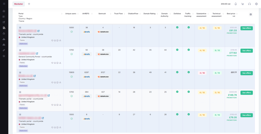Click the compose/edit pencil sidebar icon
Image resolution: width=261 pixels, height=134 pixels.
pyautogui.click(x=4, y=22)
